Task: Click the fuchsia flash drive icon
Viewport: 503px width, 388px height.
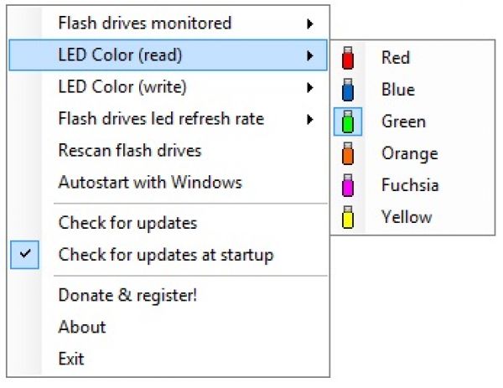Action: point(349,185)
